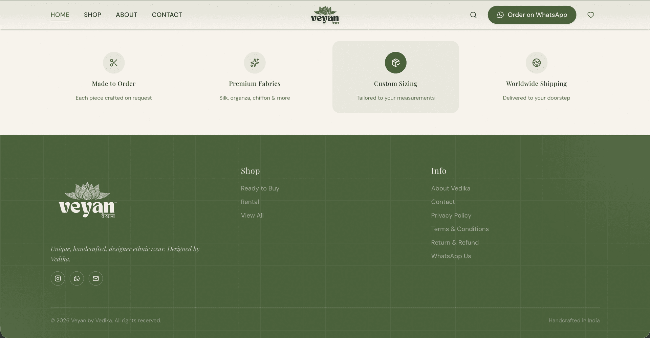Click the 'Handcrafted in India' text
This screenshot has width=650, height=338.
tap(574, 320)
